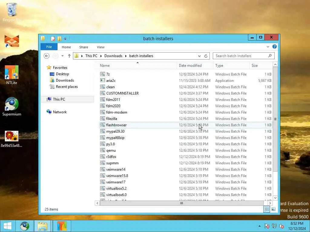310x232 pixels.
Task: Select This PC in the navigation pane
Action: pos(67,99)
